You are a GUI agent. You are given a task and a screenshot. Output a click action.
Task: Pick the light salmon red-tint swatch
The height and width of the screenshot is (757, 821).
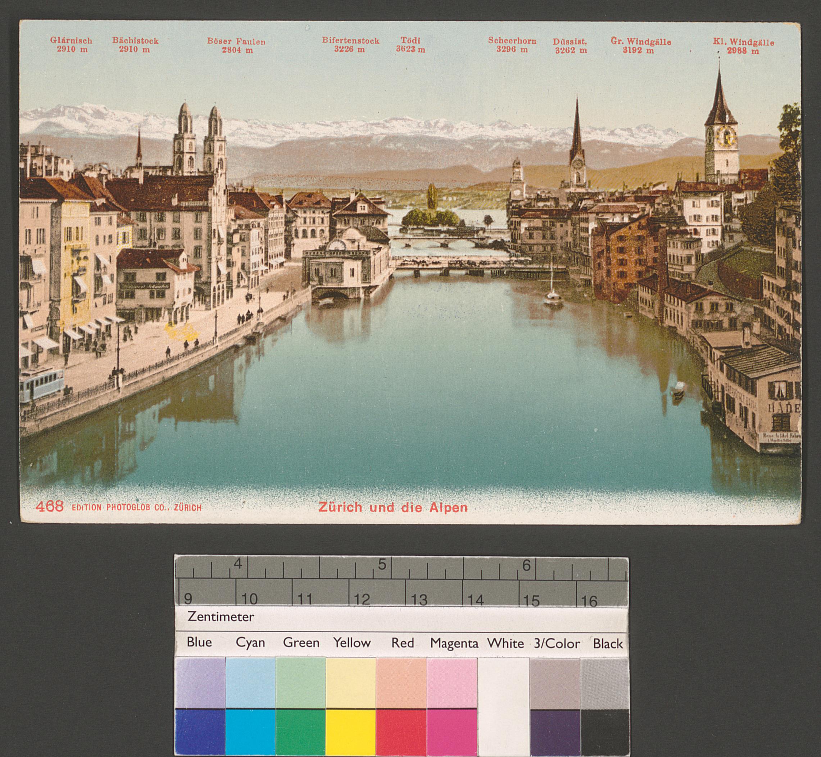pos(402,683)
